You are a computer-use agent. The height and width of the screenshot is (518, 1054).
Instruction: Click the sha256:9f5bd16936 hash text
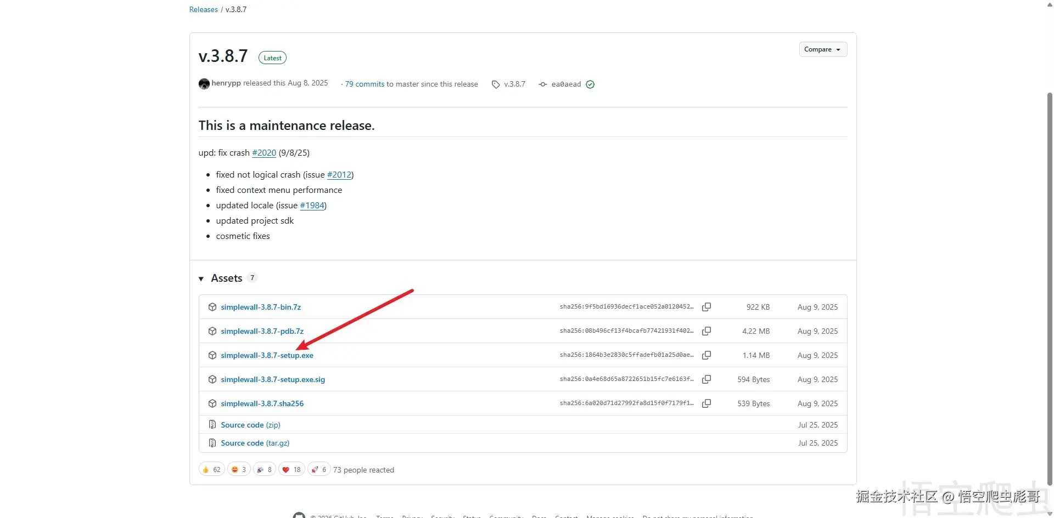(627, 307)
